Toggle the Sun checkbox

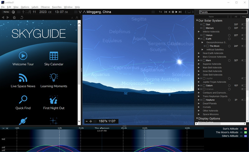(x=204, y=24)
